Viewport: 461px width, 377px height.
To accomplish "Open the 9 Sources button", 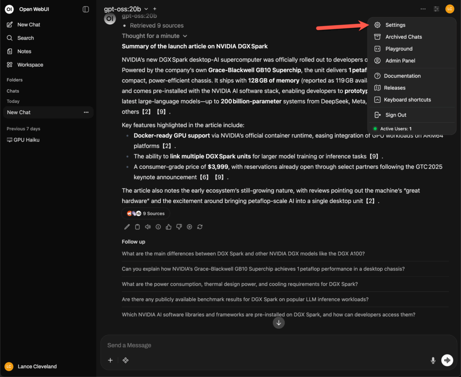I will point(146,213).
